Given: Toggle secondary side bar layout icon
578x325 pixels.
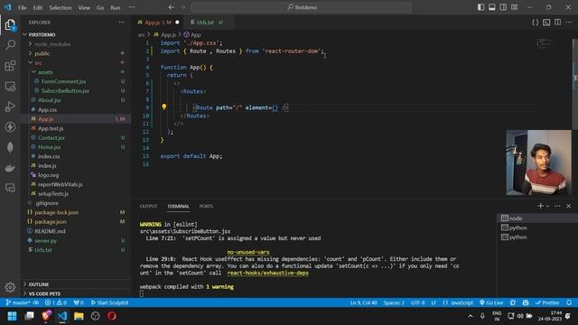Looking at the screenshot, I should click(503, 7).
